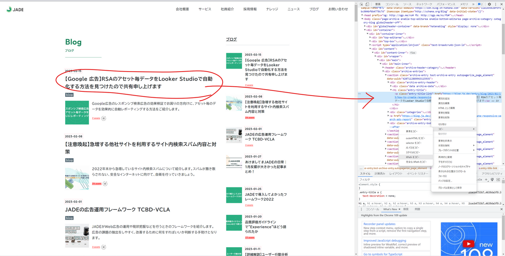505x256 pixels.
Task: Select the inspect element picker icon
Action: coord(361,4)
